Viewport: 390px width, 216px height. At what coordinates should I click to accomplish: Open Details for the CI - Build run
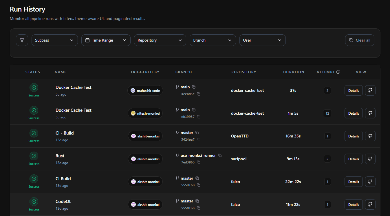[x=354, y=136]
